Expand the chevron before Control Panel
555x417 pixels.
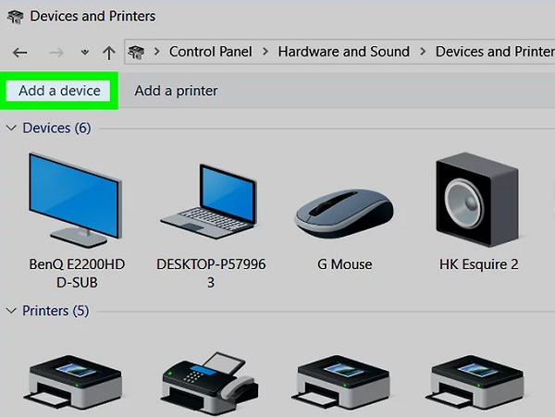[x=157, y=52]
